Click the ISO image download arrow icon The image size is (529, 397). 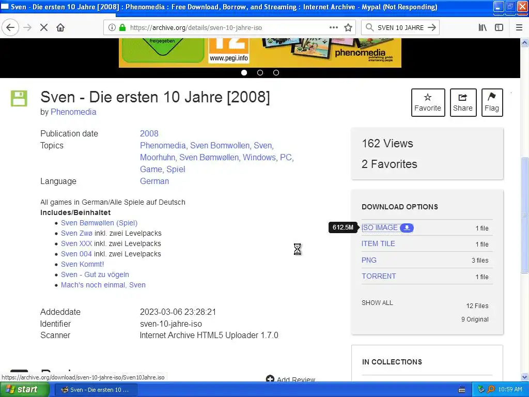tap(407, 228)
